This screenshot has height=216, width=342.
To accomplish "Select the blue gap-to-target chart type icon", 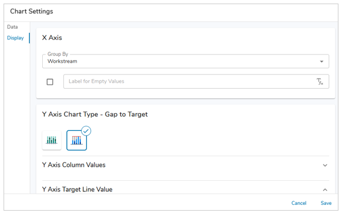I will (77, 140).
